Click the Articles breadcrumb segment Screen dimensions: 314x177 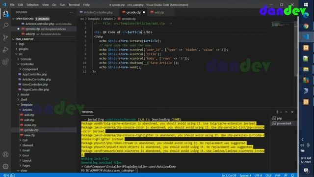point(108,19)
